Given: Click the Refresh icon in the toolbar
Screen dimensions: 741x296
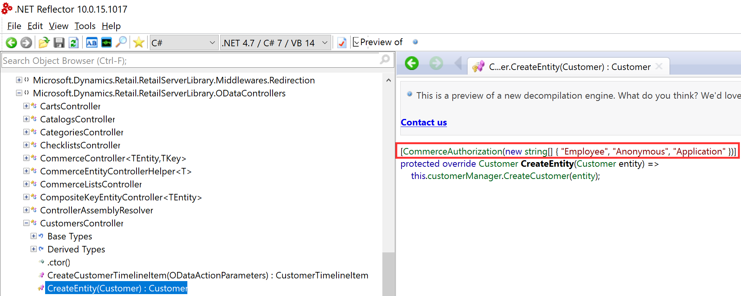Looking at the screenshot, I should click(73, 42).
